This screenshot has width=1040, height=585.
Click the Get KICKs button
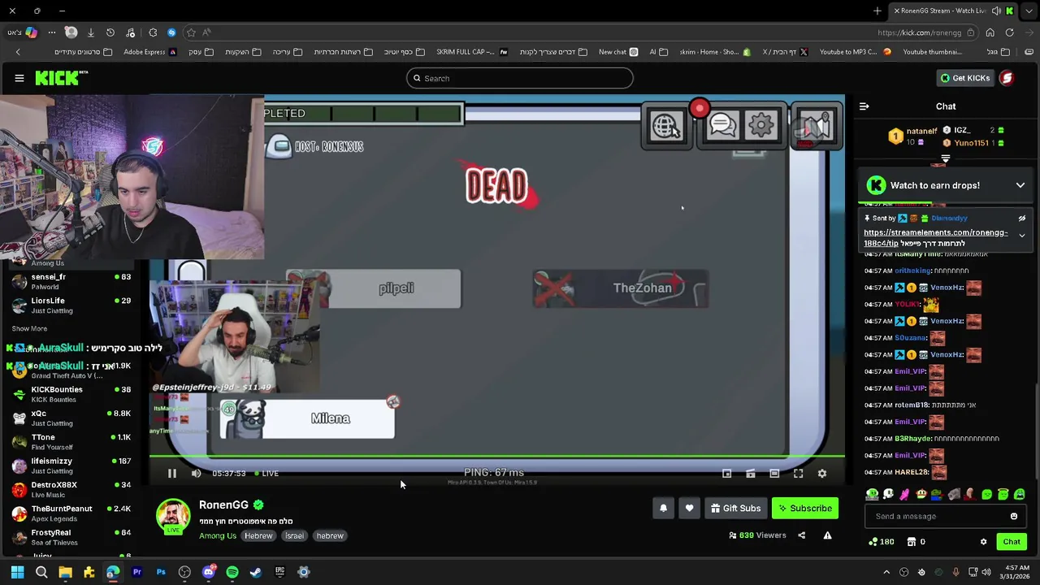964,78
